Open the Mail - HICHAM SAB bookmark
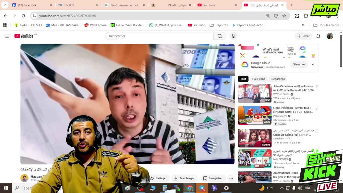Image resolution: width=343 pixels, height=193 pixels. tap(63, 25)
